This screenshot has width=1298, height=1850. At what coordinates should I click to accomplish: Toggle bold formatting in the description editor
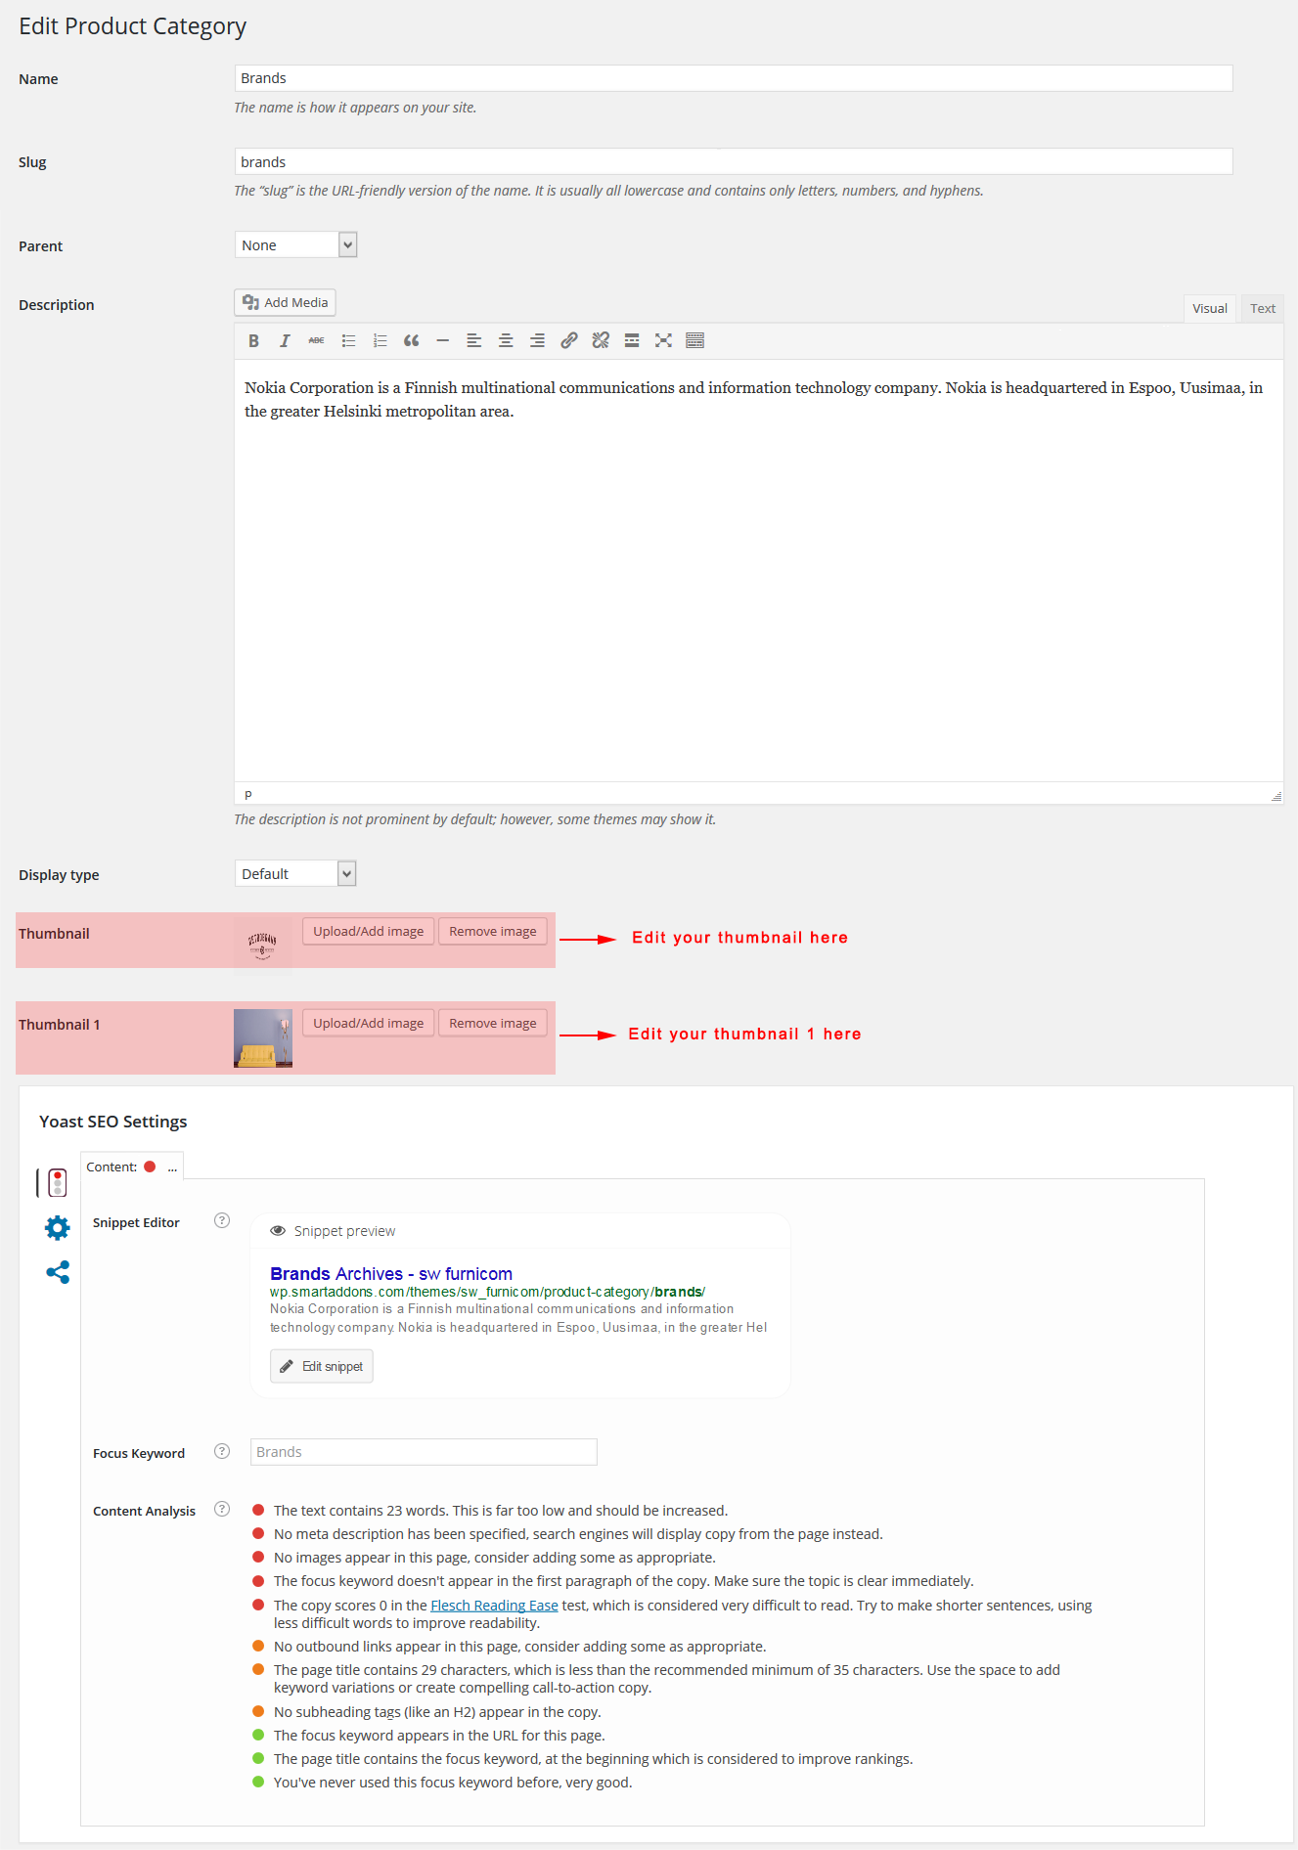tap(253, 340)
